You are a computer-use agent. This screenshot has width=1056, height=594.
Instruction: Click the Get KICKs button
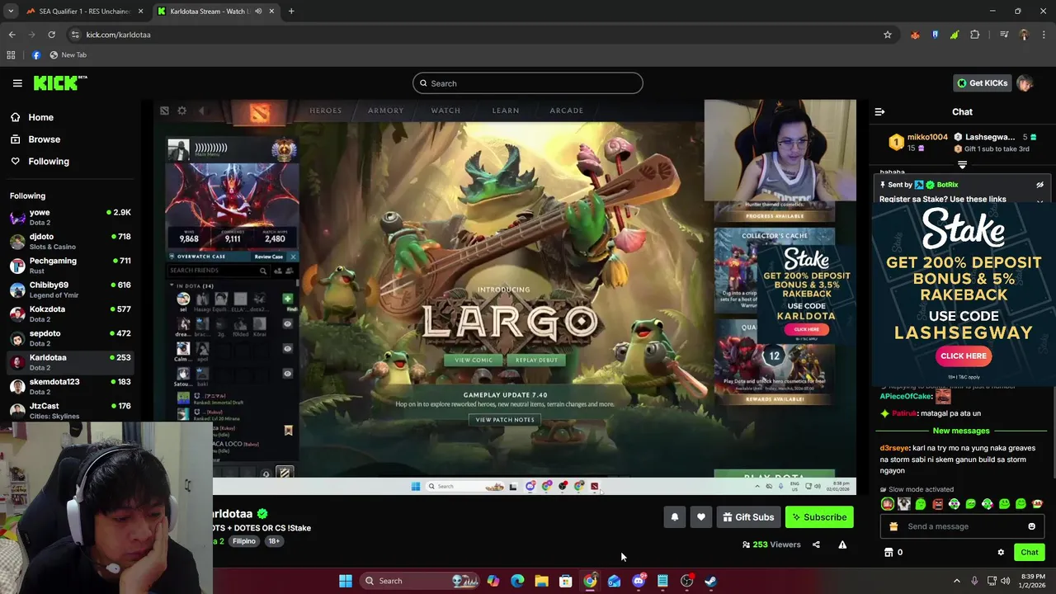pos(982,83)
